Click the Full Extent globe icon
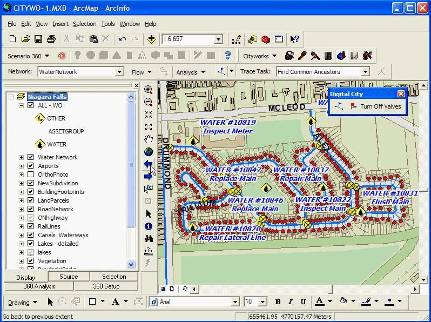Image resolution: width=431 pixels, height=322 pixels. 149,152
